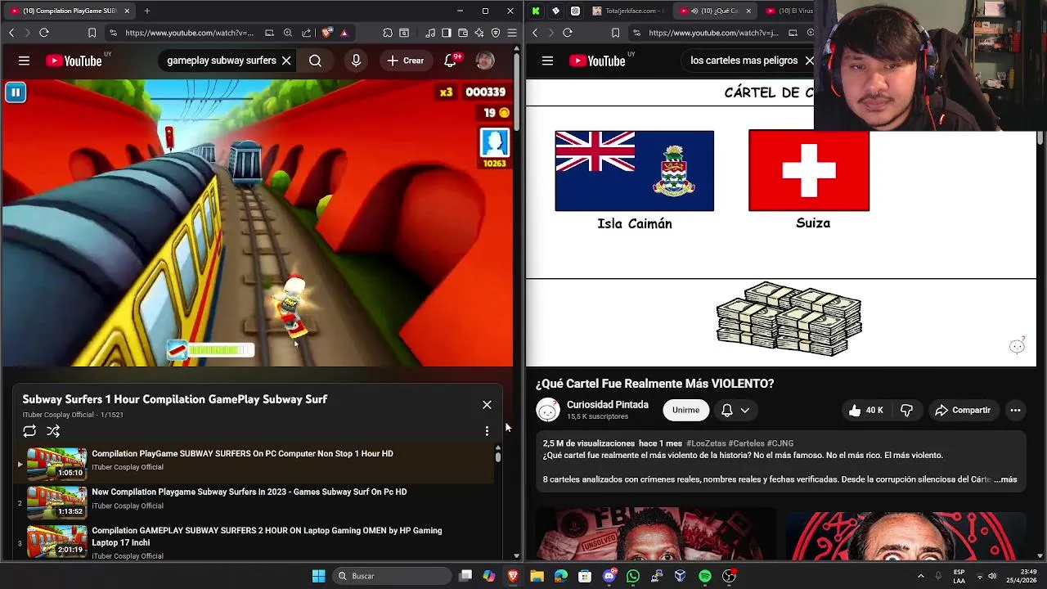
Task: Open YouTube notifications bell with 9+ badge
Action: tap(451, 61)
